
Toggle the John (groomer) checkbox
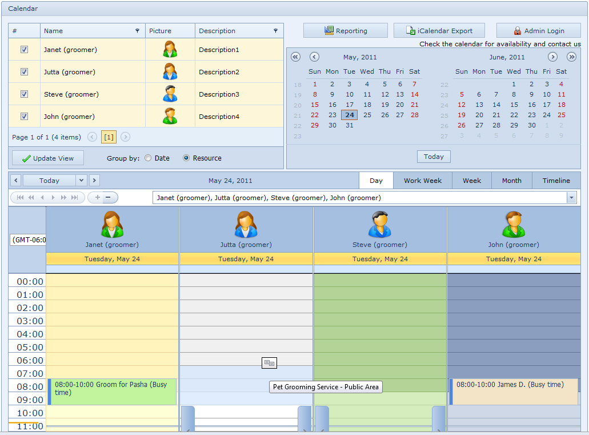[x=24, y=117]
